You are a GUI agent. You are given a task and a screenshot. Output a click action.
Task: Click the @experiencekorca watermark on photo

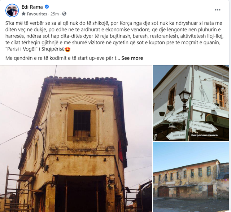click(x=204, y=135)
